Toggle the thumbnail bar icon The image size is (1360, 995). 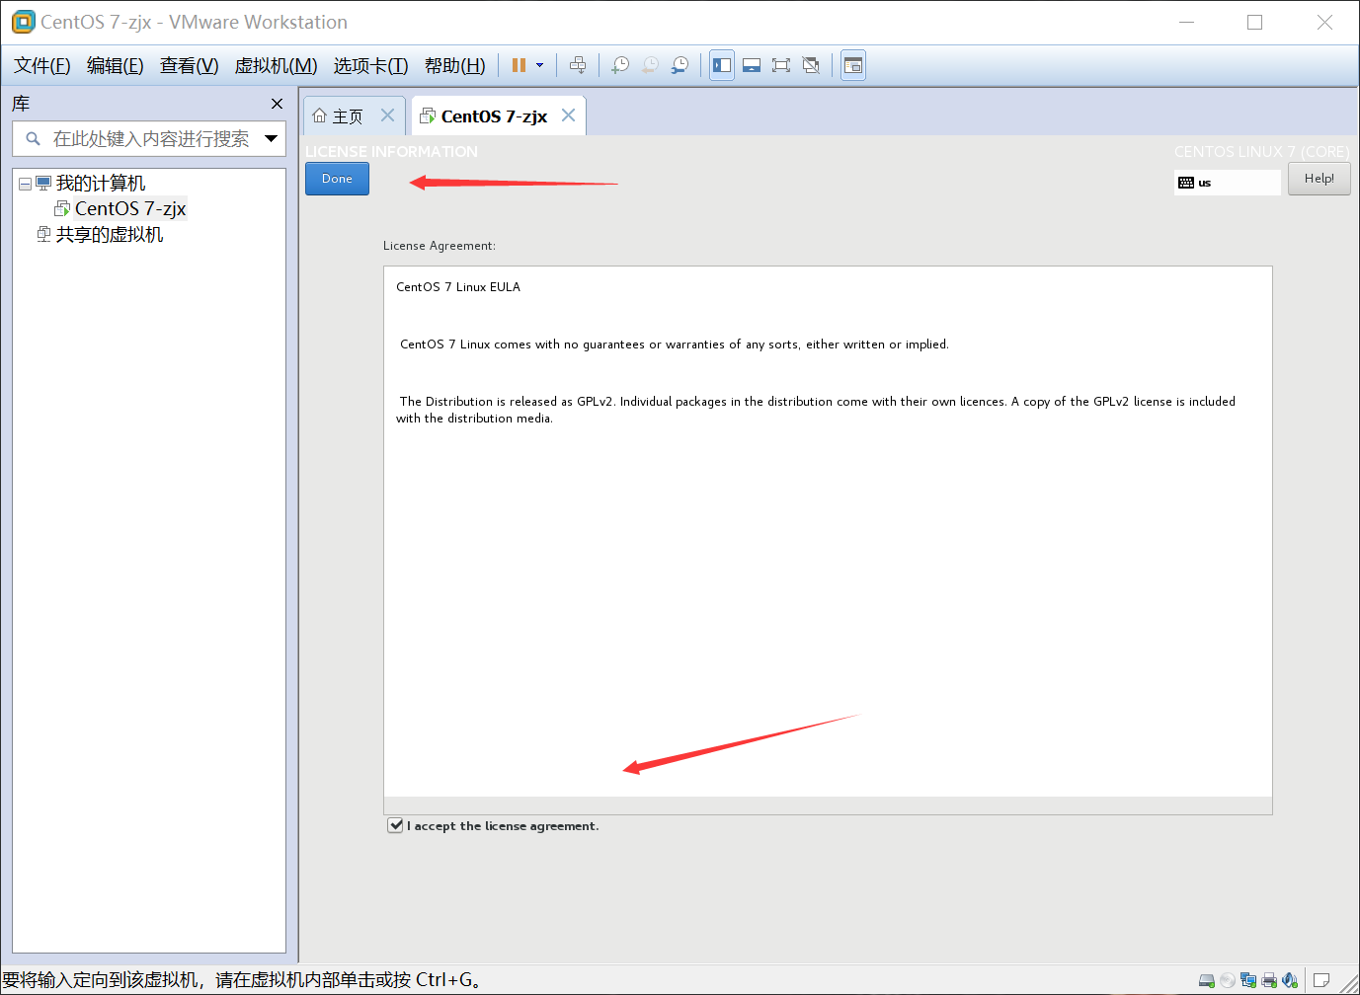point(752,65)
